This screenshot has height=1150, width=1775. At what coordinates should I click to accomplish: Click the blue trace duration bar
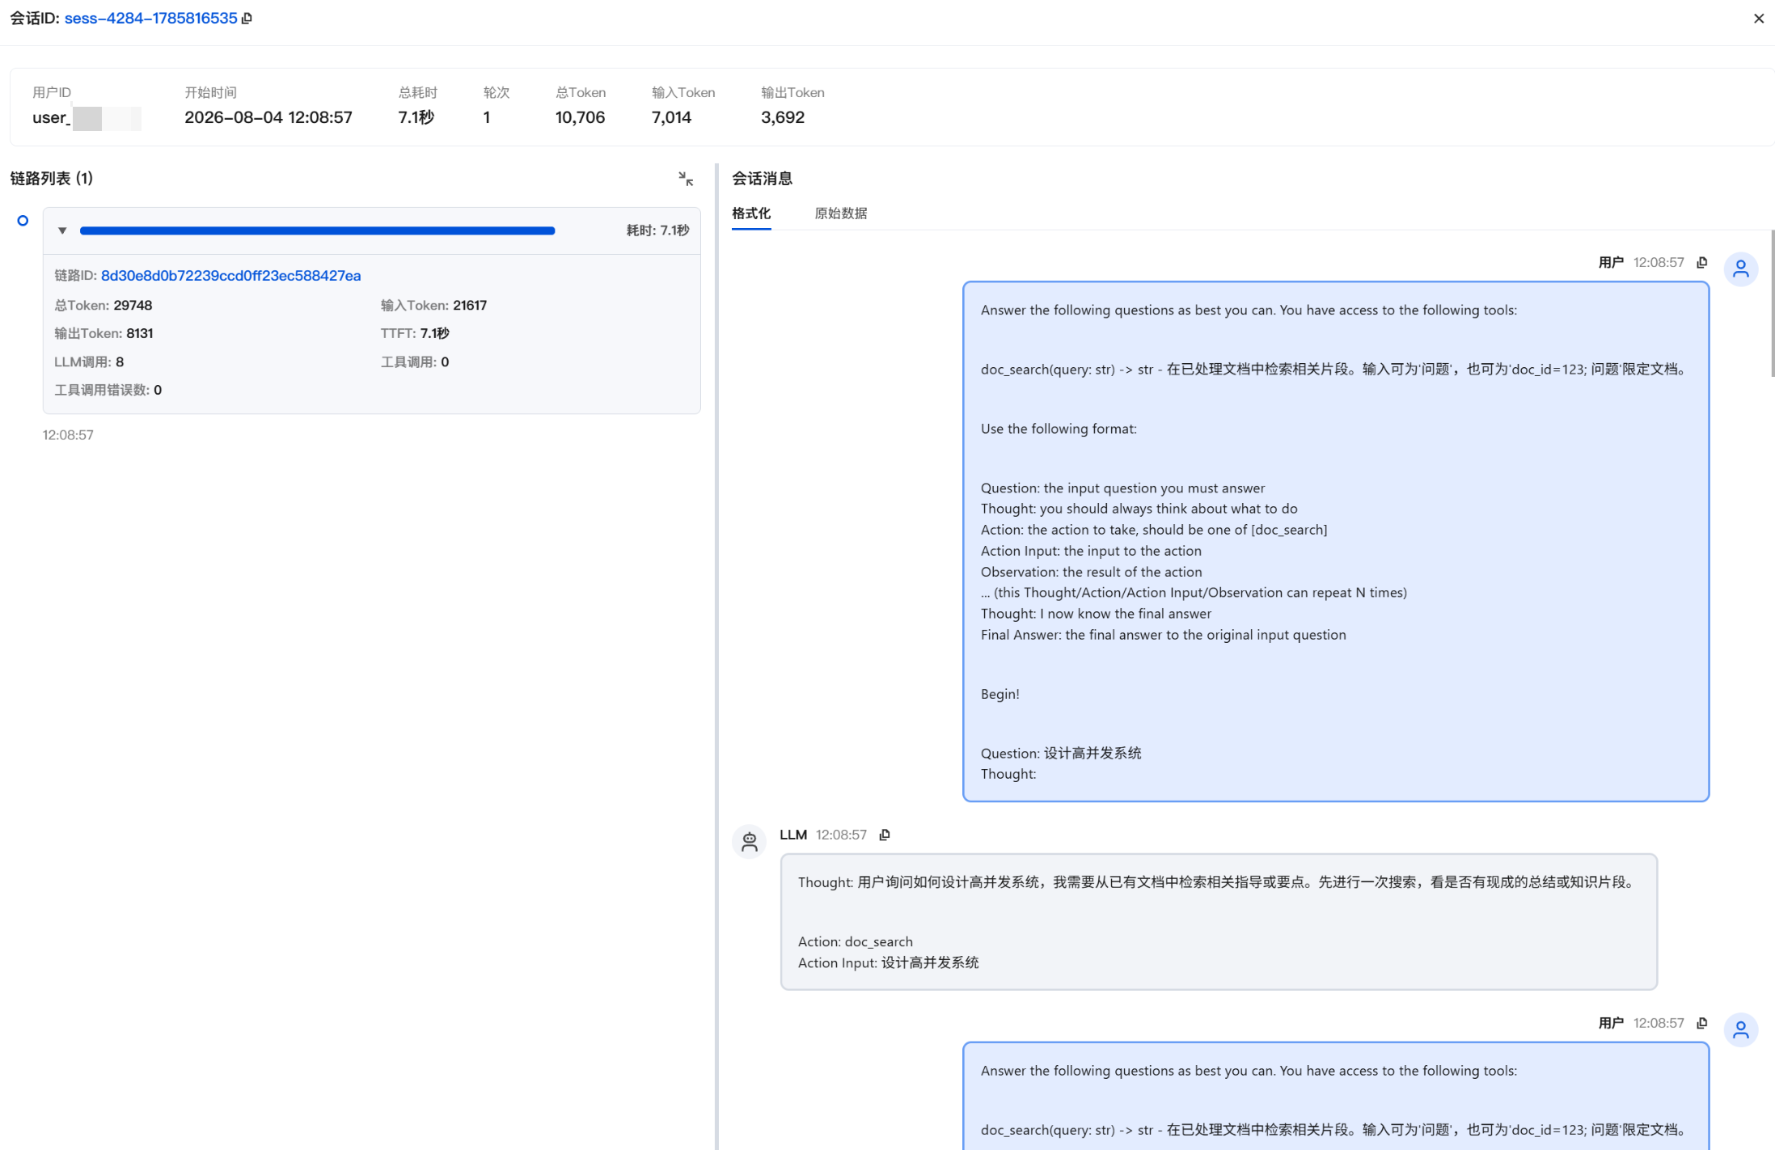(x=317, y=230)
